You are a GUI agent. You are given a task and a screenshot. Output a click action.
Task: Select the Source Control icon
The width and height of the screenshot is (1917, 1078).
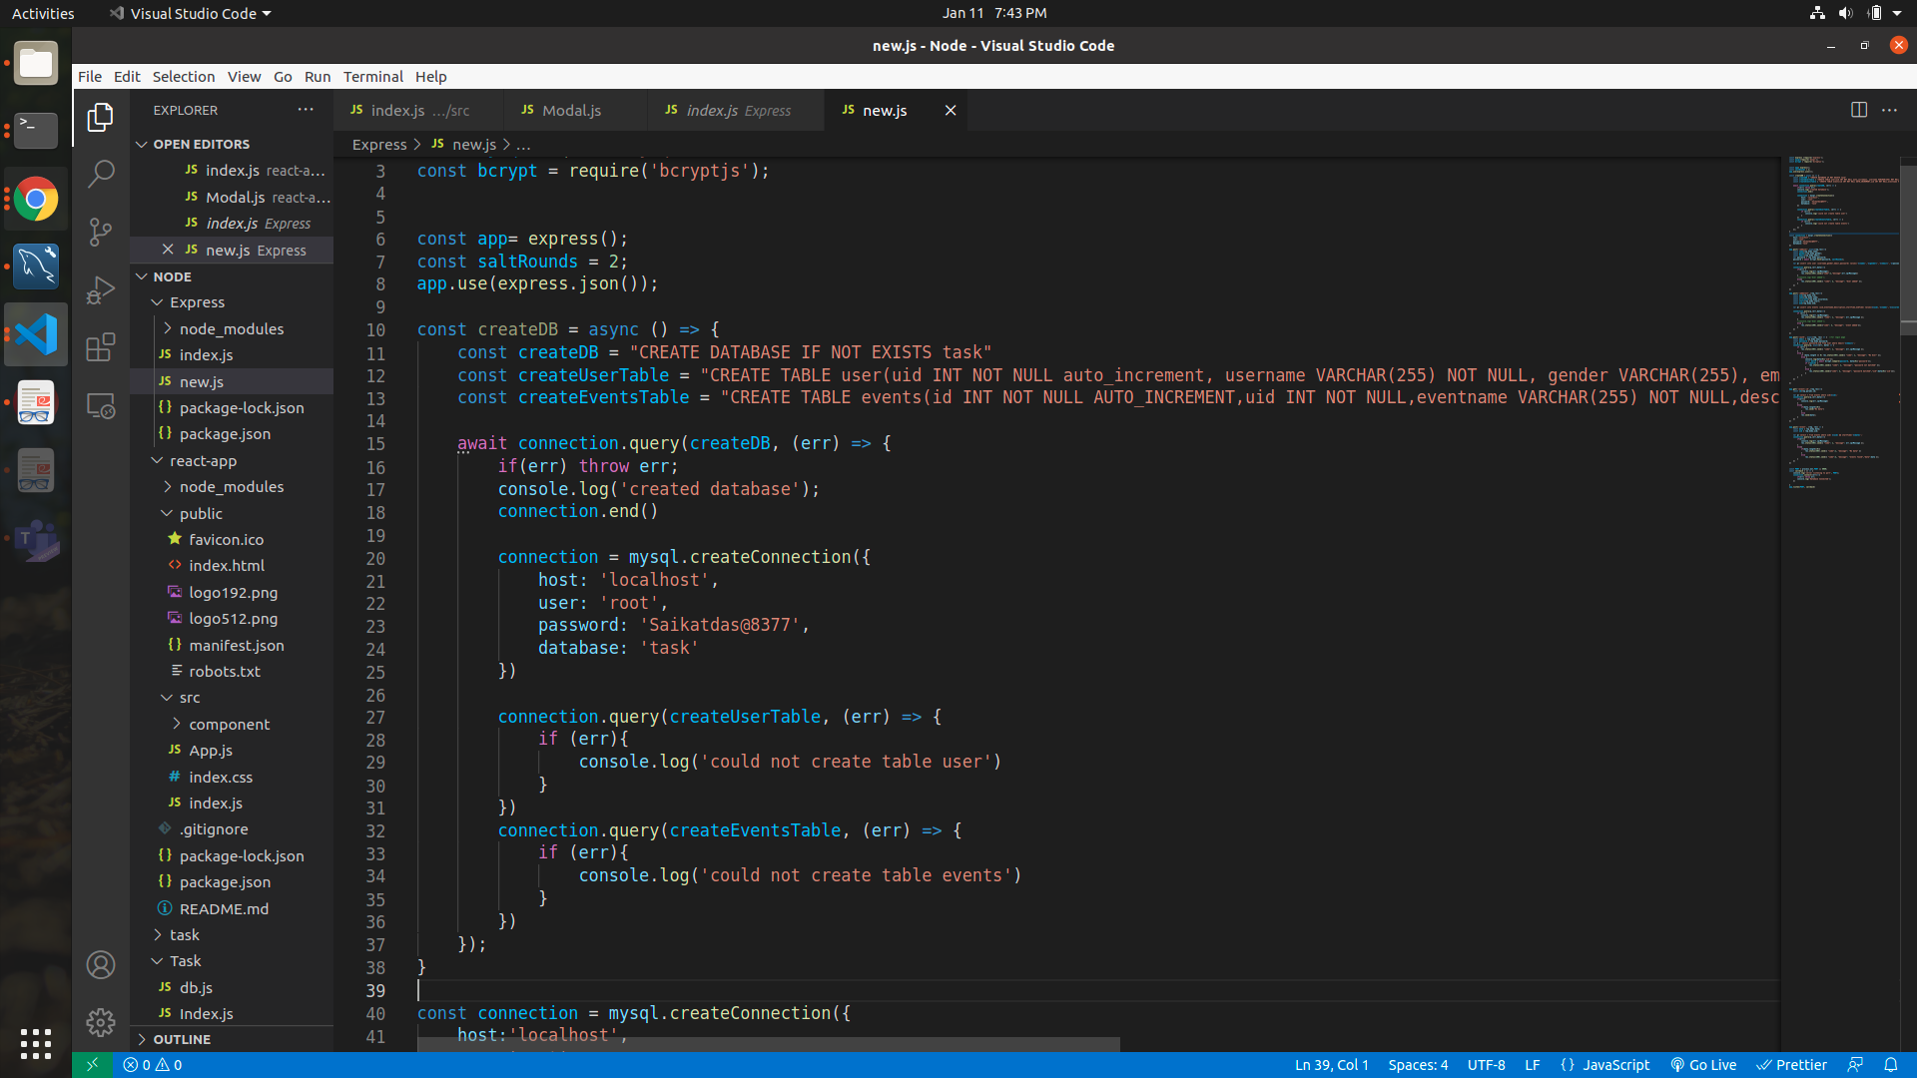tap(101, 232)
